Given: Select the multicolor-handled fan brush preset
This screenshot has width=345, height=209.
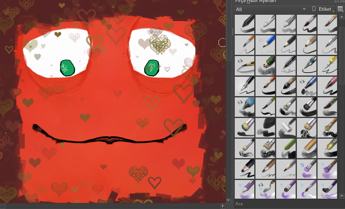Looking at the screenshot, I should (x=327, y=128).
